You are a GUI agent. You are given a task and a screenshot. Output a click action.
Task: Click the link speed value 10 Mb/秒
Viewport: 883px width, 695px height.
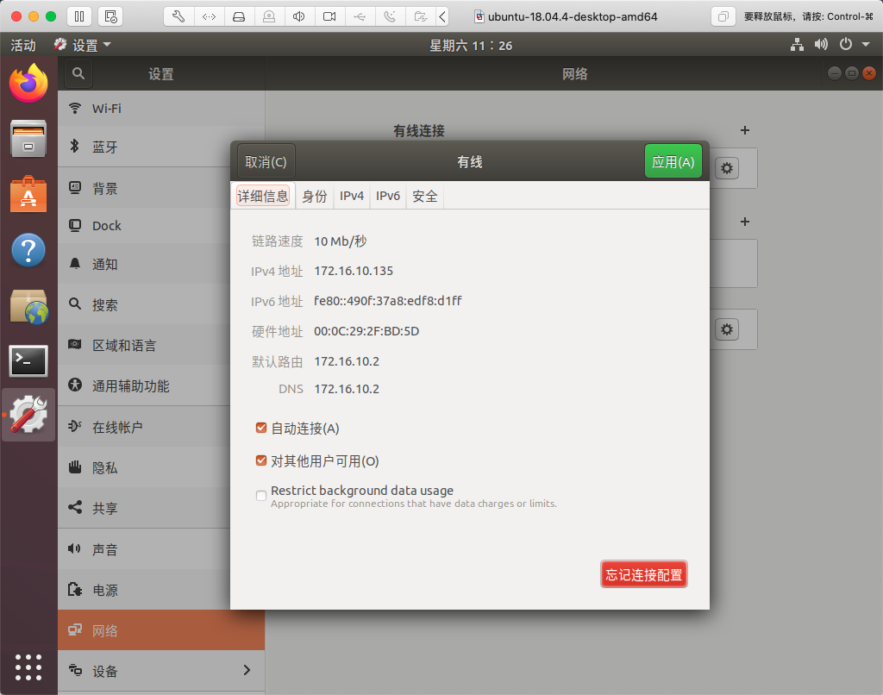click(x=340, y=241)
